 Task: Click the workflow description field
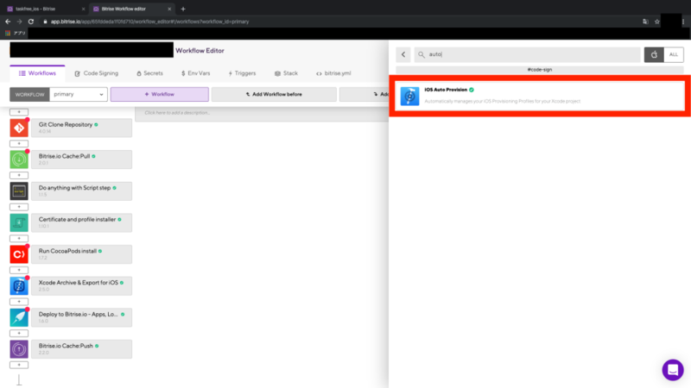262,113
